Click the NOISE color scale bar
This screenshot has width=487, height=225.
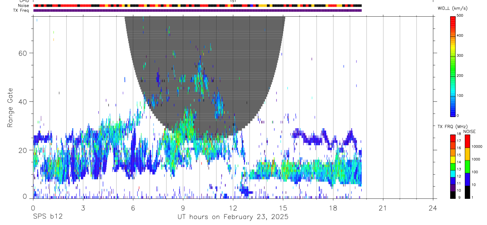[x=467, y=166]
